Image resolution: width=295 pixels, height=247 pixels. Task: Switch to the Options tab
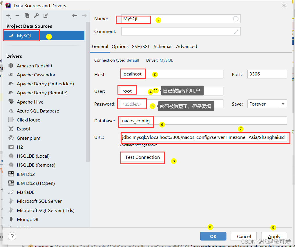(x=120, y=47)
